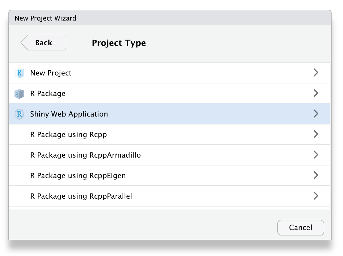Expand the R Package chevron arrow
Screen dimensions: 343x256
click(x=316, y=93)
